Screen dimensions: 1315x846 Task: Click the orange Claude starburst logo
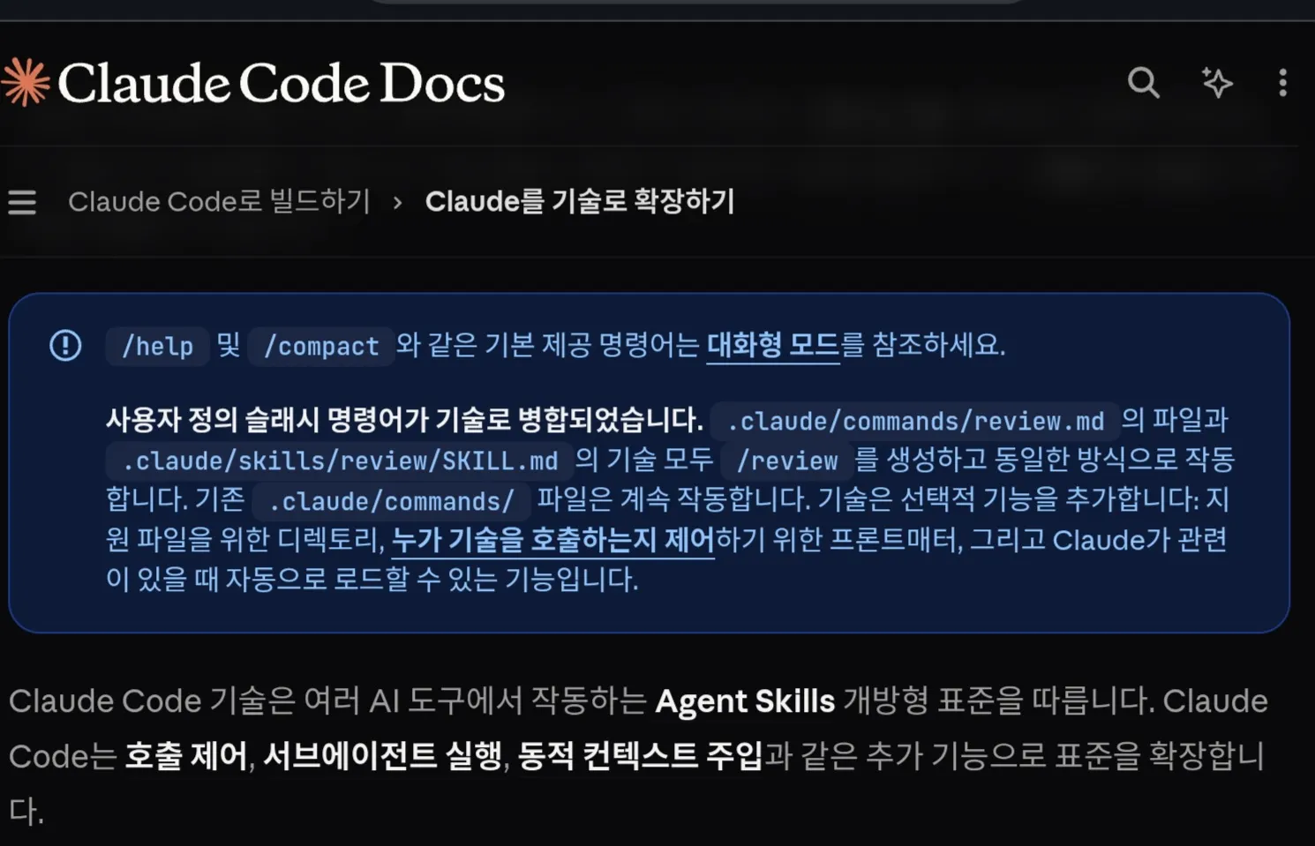[25, 82]
